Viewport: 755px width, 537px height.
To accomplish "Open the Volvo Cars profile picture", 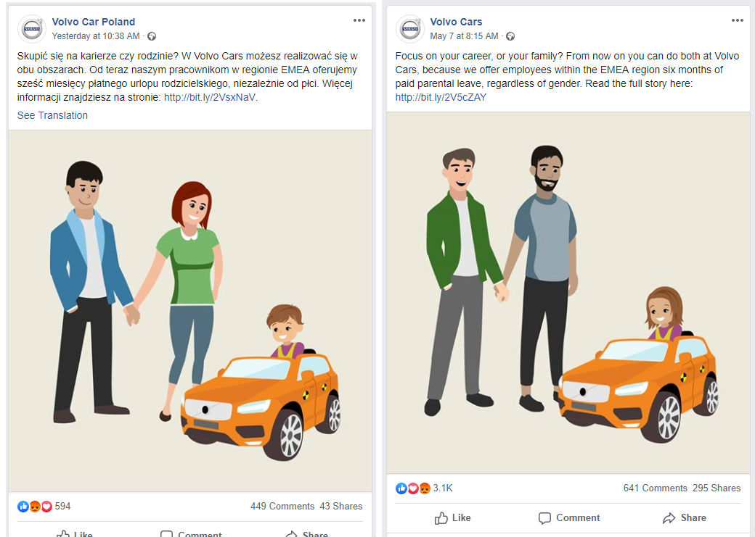I will tap(410, 29).
